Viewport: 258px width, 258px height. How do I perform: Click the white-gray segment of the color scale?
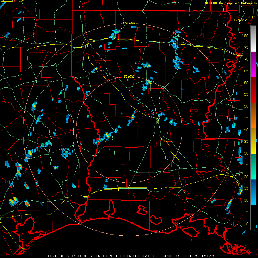(x=253, y=39)
